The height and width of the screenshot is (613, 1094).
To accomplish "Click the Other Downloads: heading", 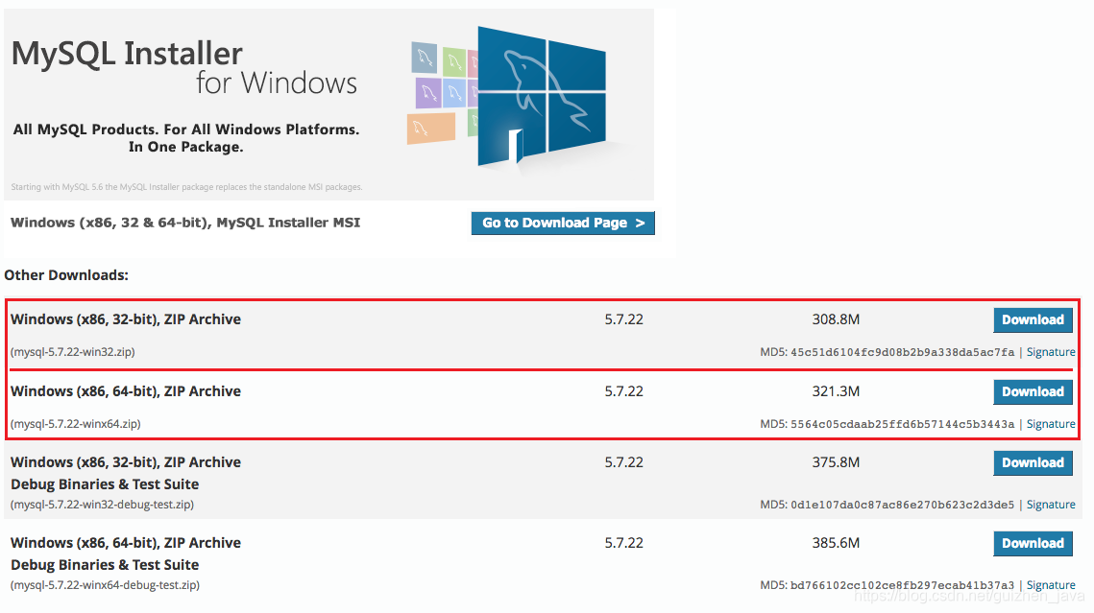I will point(66,275).
